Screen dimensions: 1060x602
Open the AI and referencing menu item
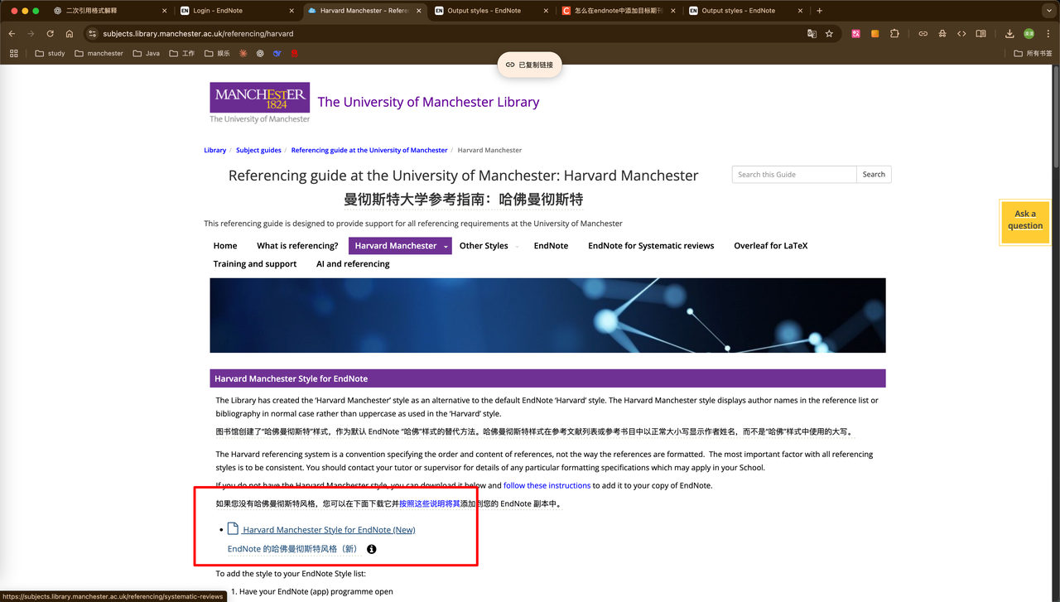click(353, 264)
